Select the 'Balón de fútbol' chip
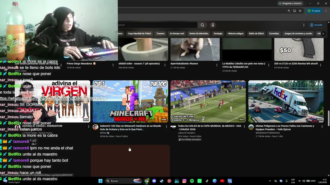 256,33
